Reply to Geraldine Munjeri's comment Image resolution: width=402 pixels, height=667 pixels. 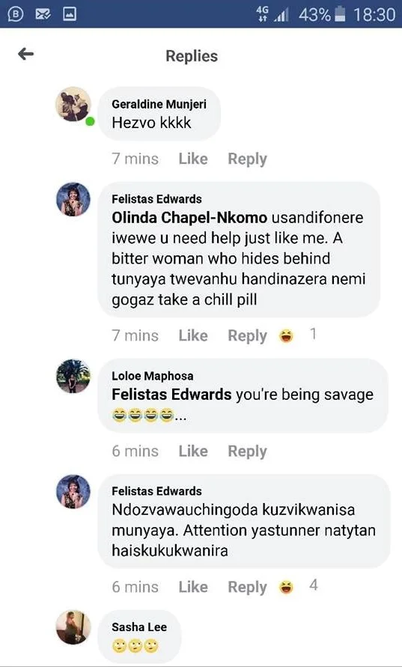point(247,159)
